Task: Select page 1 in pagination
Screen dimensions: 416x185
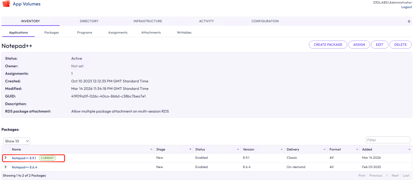Action: 387,175
